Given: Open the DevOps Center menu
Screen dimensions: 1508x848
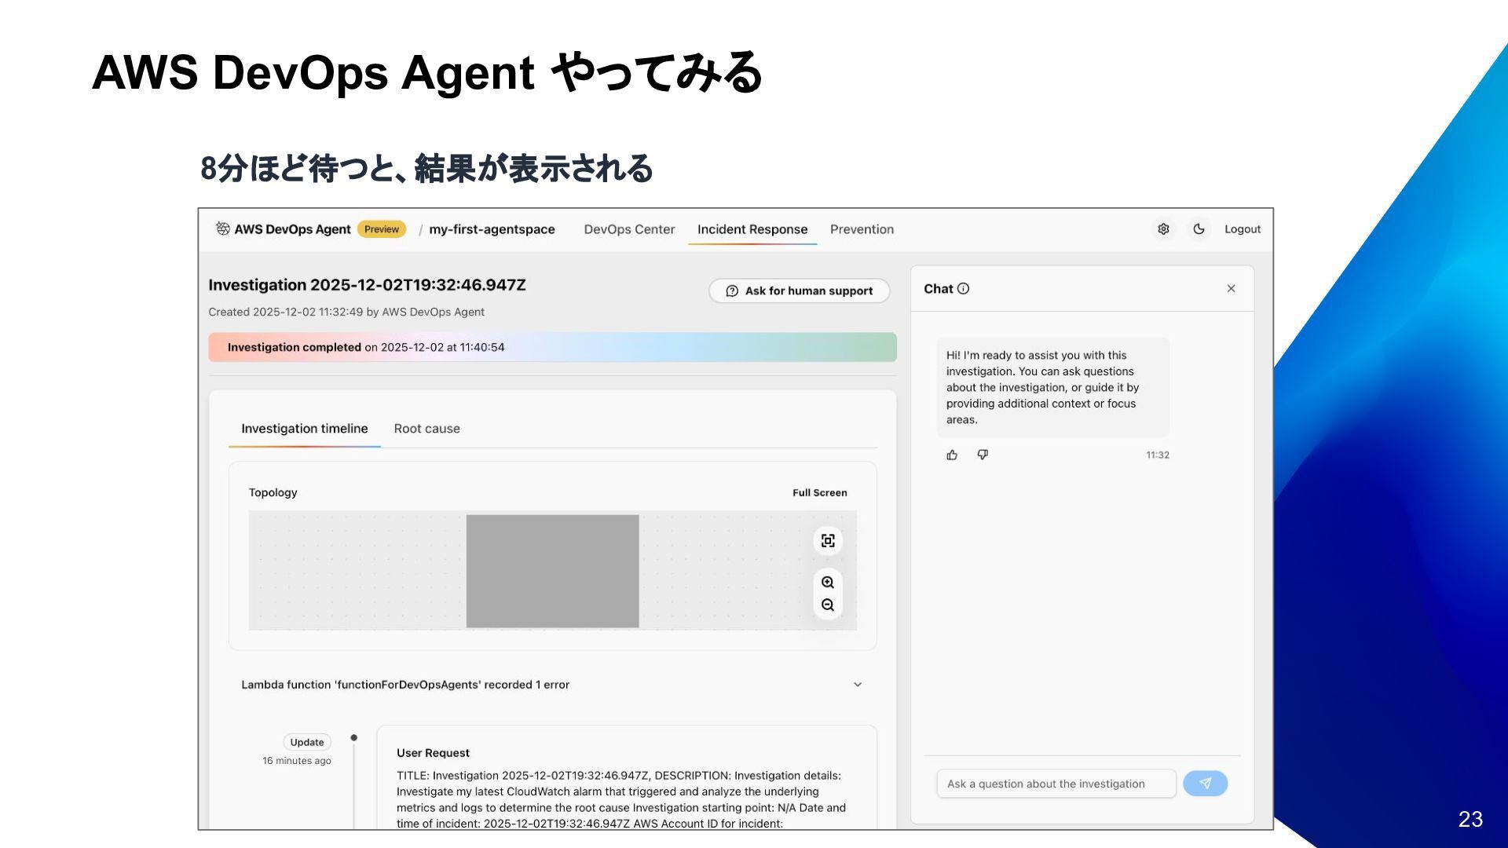Looking at the screenshot, I should 629,229.
